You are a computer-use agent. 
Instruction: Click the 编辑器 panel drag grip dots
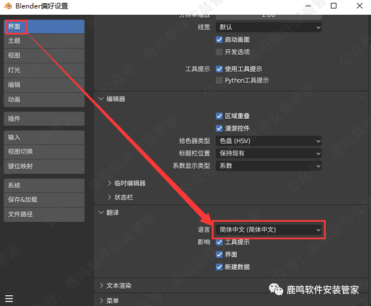[361, 99]
